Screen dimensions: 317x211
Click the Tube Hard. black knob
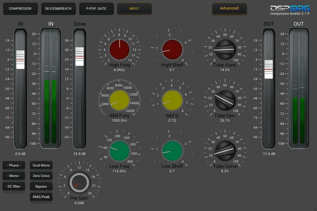(x=225, y=49)
